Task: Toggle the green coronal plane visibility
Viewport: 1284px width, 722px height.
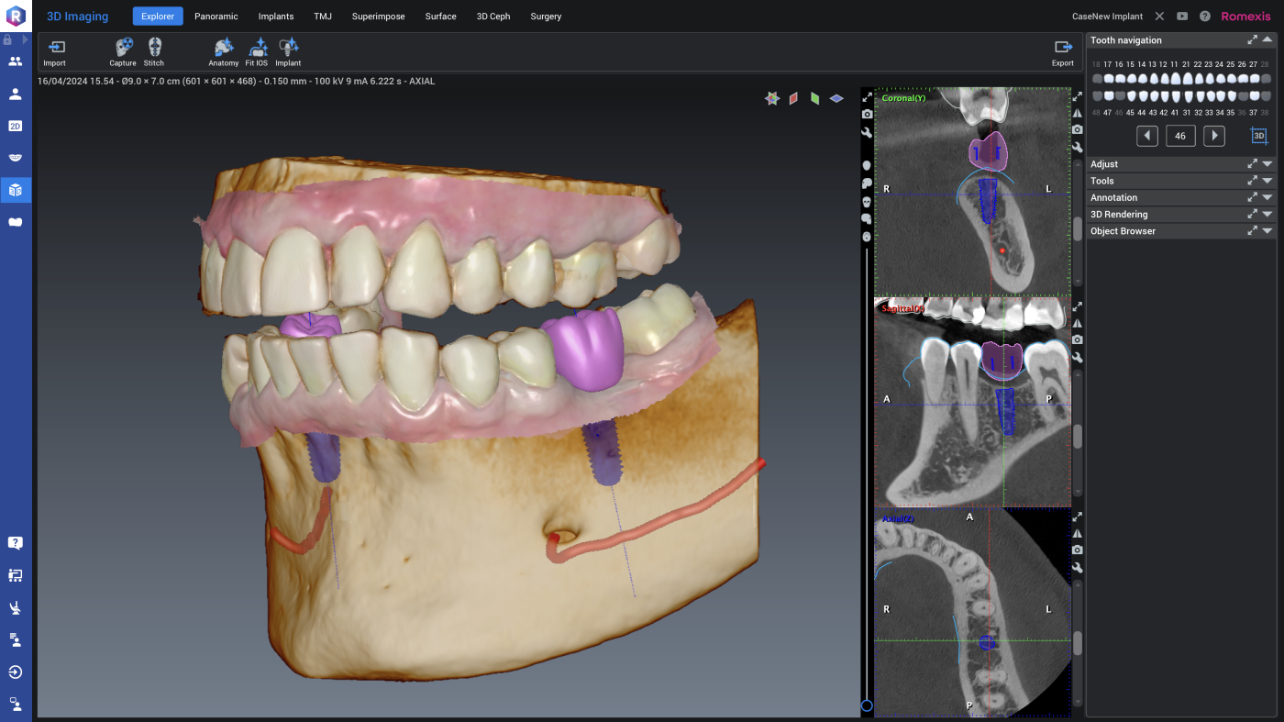Action: click(x=814, y=98)
